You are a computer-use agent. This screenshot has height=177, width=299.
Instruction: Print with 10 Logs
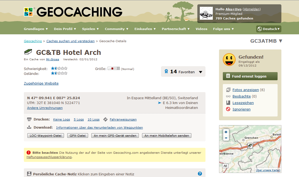coord(94,119)
